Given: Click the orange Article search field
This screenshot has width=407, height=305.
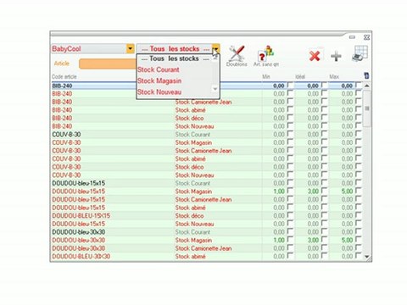Looking at the screenshot, I should click(x=108, y=64).
